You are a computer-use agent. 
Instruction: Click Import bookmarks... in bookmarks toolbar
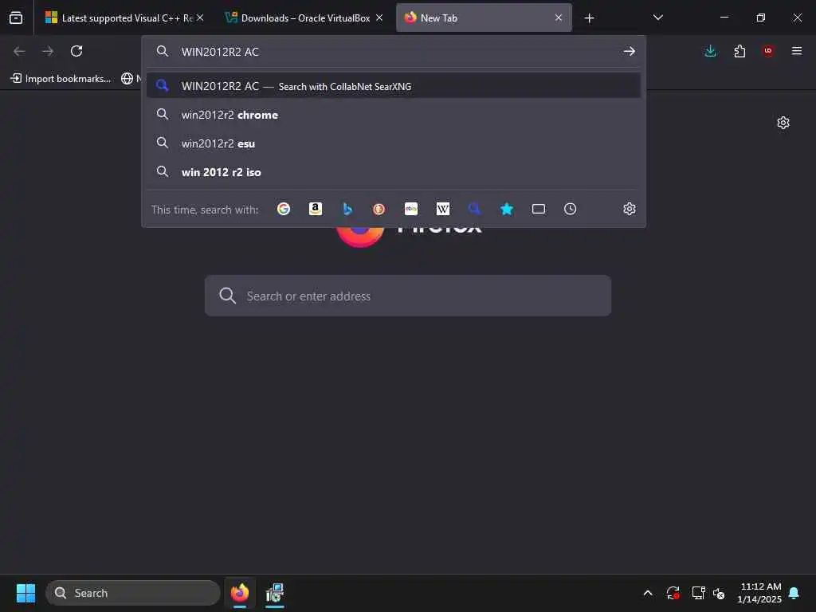pyautogui.click(x=61, y=79)
